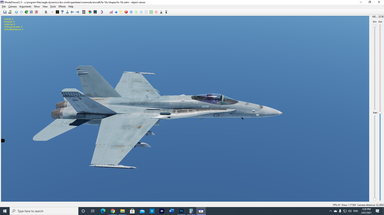
Task: Open Task View from the taskbar
Action: click(93, 211)
